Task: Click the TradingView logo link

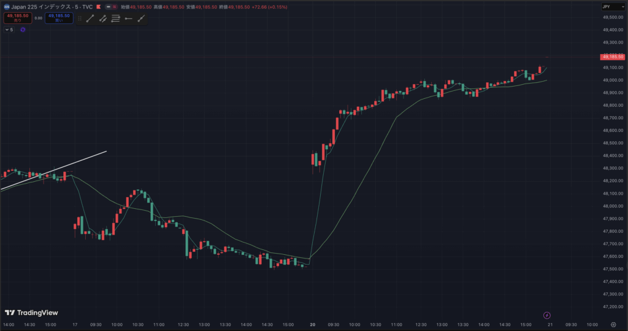Action: pyautogui.click(x=31, y=313)
